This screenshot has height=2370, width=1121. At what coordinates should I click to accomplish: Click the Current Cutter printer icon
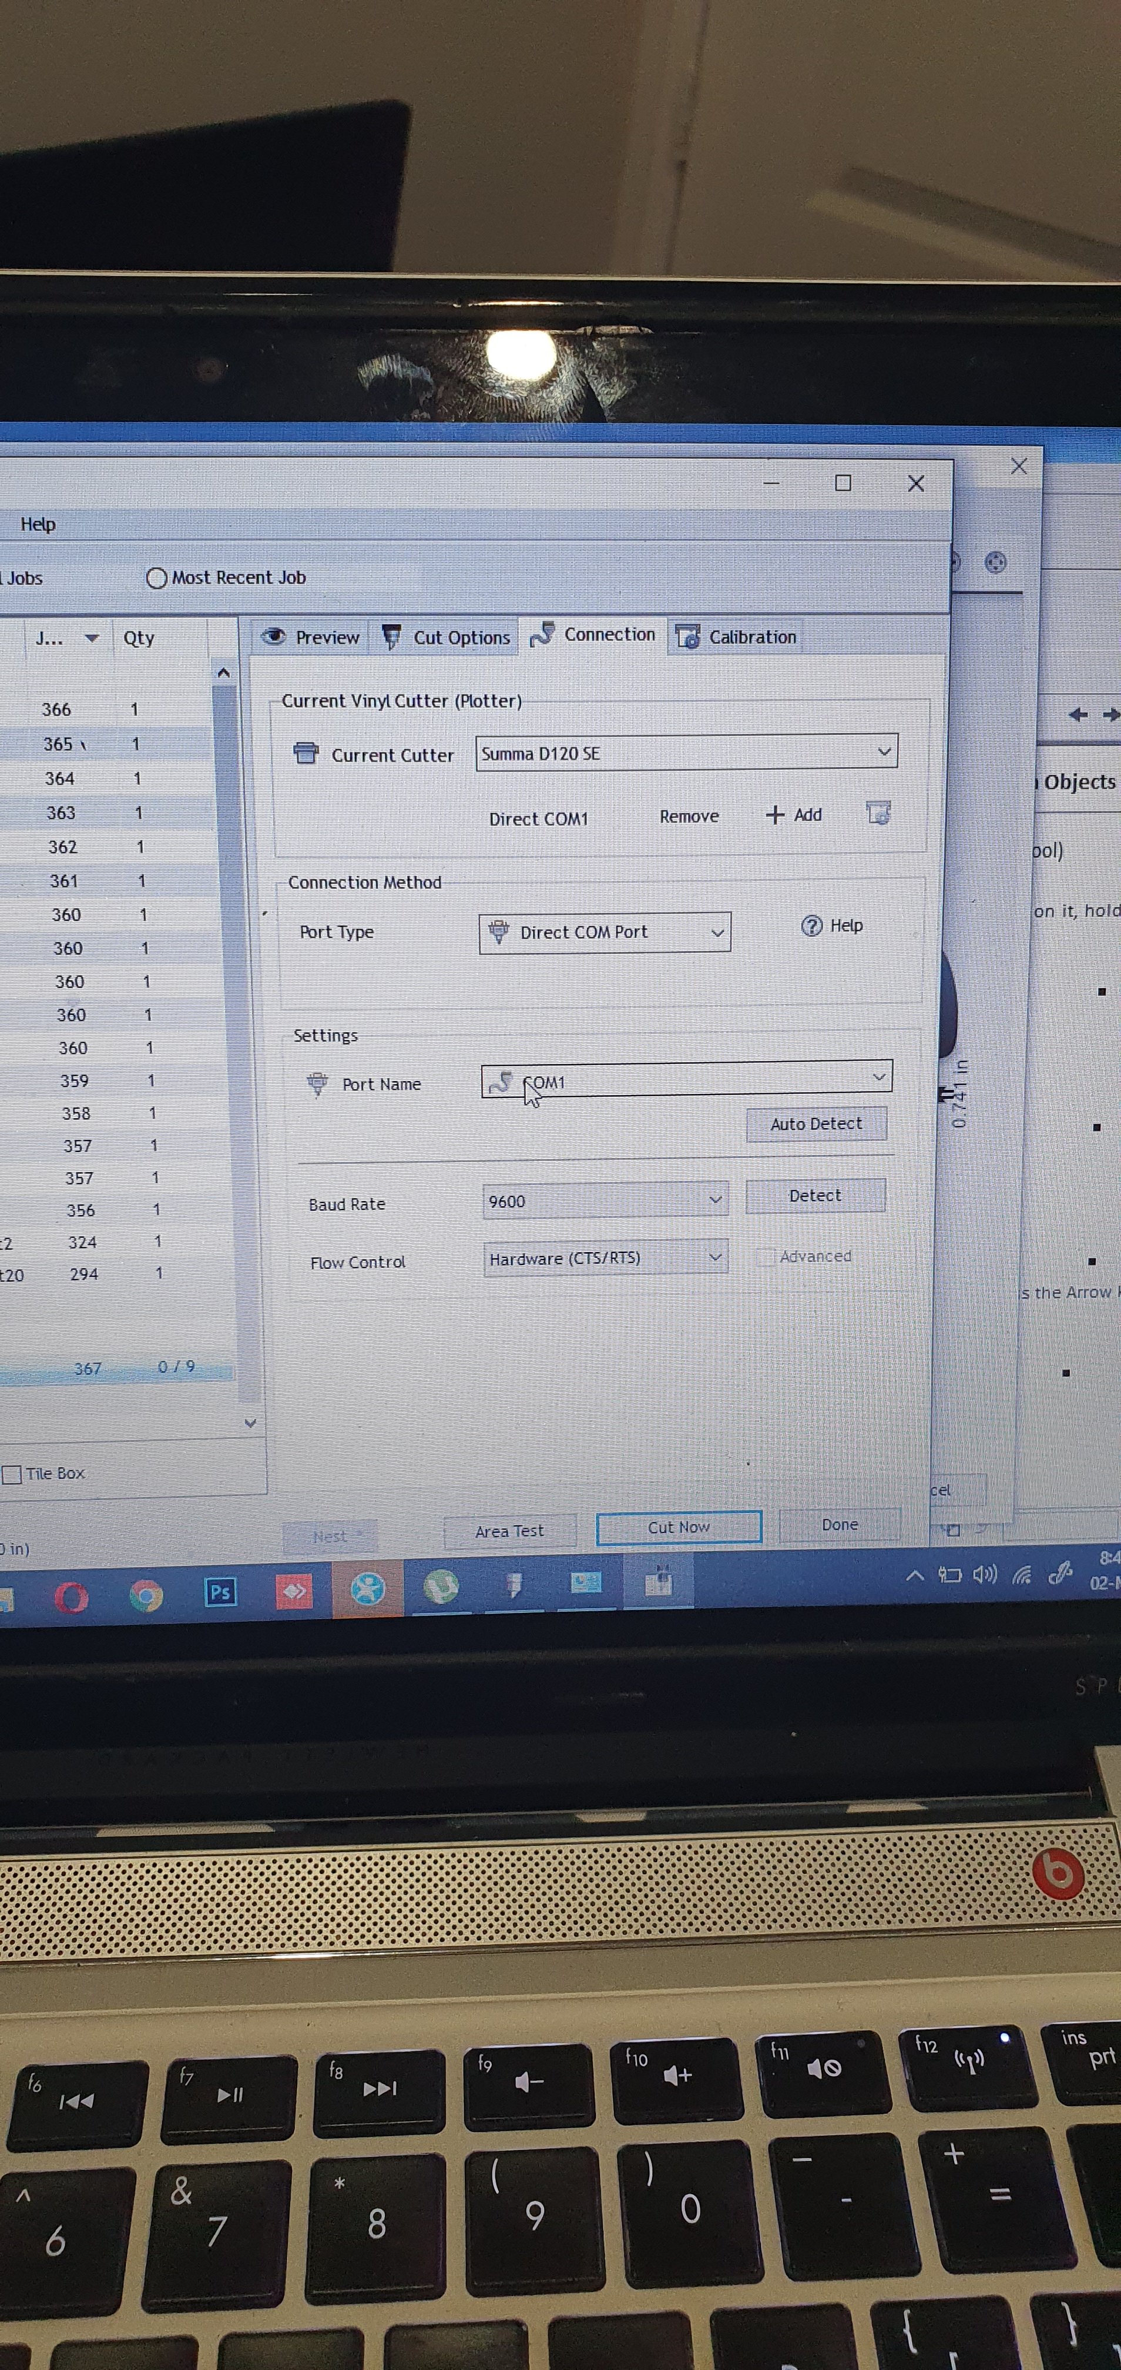(306, 754)
